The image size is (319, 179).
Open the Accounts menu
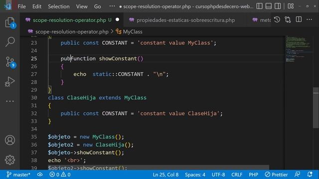(x=10, y=140)
